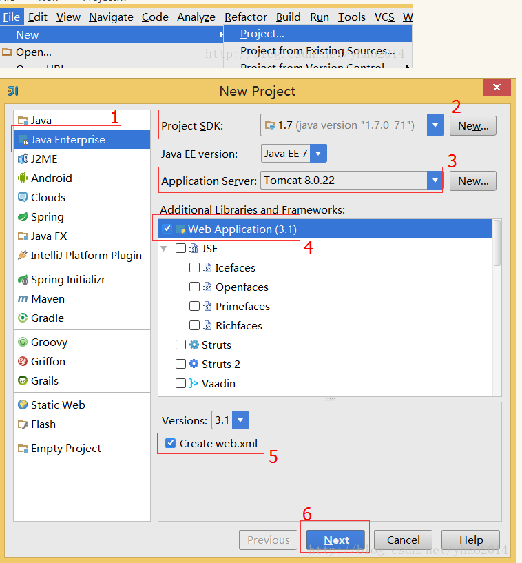Select the Groovy icon
522x563 pixels.
pyautogui.click(x=23, y=342)
